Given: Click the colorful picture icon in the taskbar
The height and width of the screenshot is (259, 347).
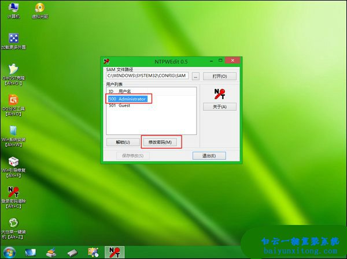Looking at the screenshot, I should pyautogui.click(x=93, y=253).
